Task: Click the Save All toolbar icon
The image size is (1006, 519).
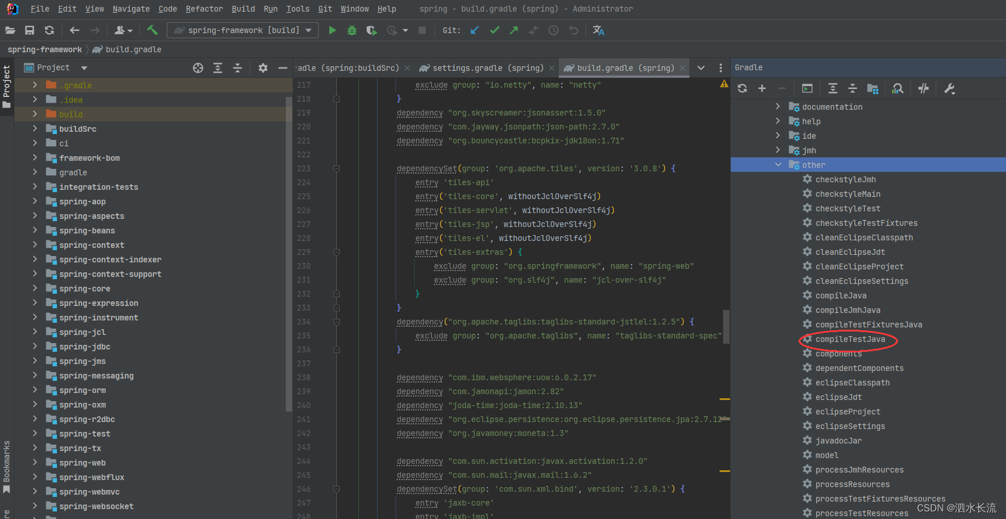Action: point(30,30)
